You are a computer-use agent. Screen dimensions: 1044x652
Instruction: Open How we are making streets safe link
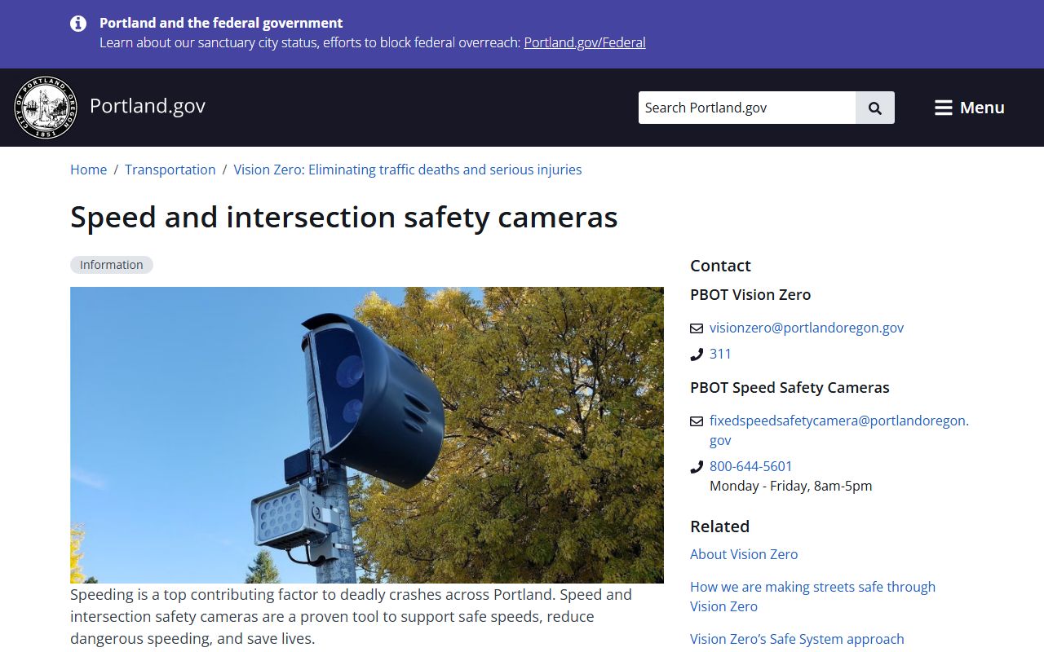pos(812,597)
